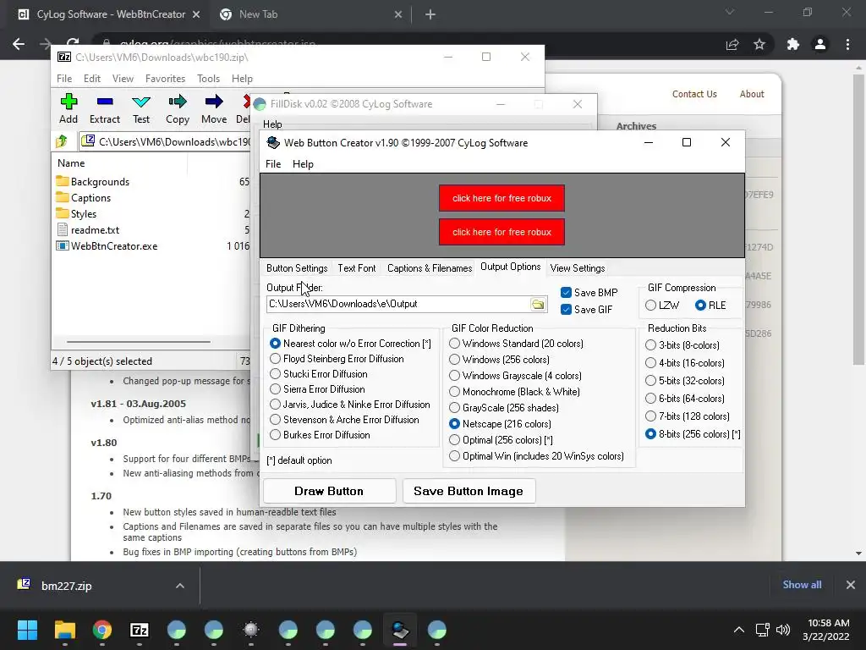Screen dimensions: 866x650
Task: Toggle the Save GIF checkbox
Action: (566, 310)
